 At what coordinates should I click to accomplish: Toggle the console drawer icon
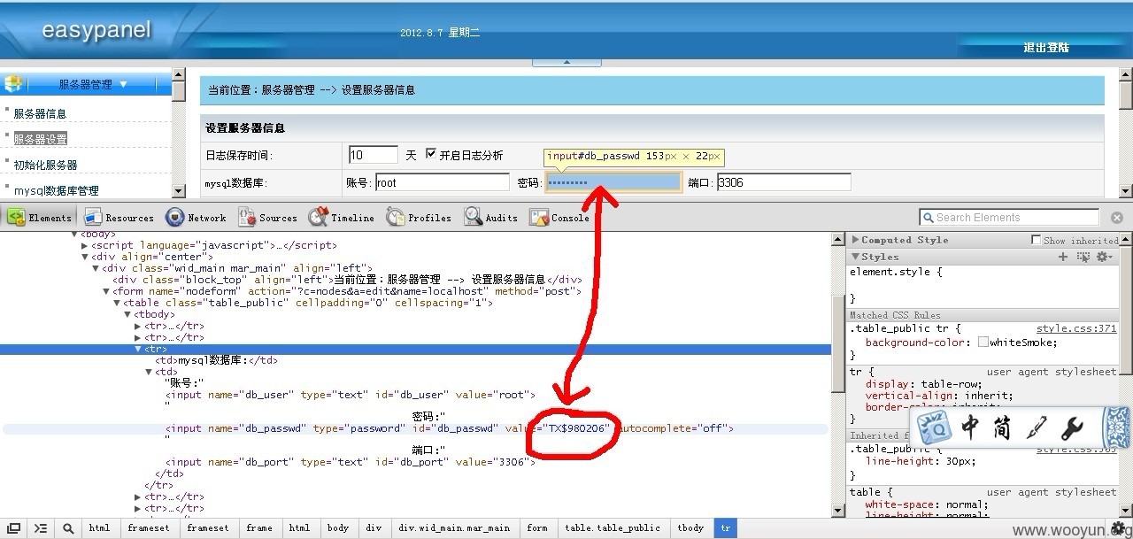tap(40, 528)
